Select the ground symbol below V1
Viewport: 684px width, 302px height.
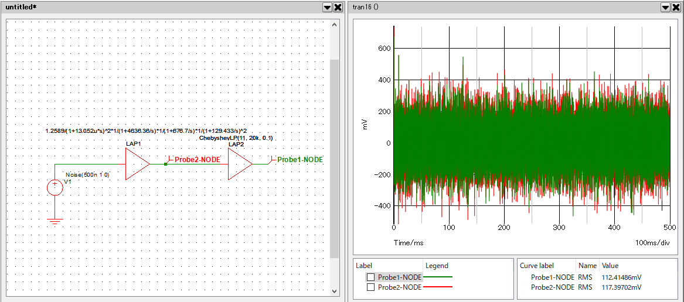point(55,221)
